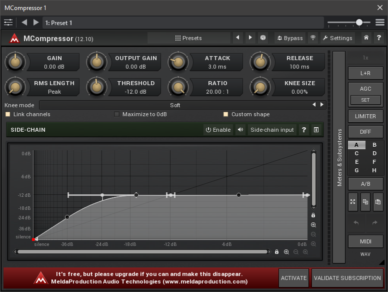The height and width of the screenshot is (292, 388).
Task: Reset the horizontal graph zoom
Action: coord(305,252)
